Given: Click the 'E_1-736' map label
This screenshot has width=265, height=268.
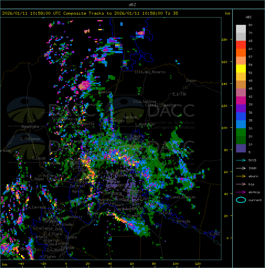Looking at the screenshot, I should click(x=179, y=94).
